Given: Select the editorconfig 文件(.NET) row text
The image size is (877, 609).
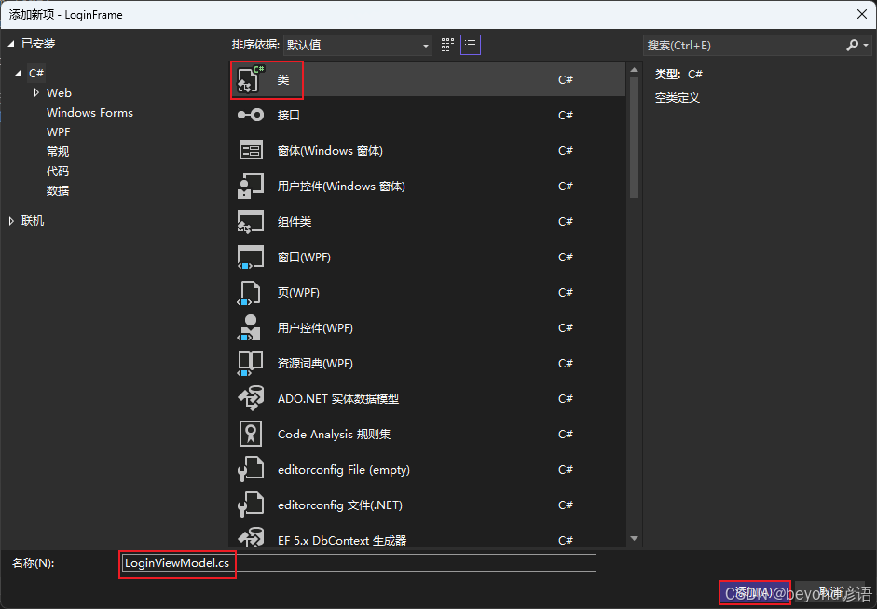Looking at the screenshot, I should [x=339, y=505].
